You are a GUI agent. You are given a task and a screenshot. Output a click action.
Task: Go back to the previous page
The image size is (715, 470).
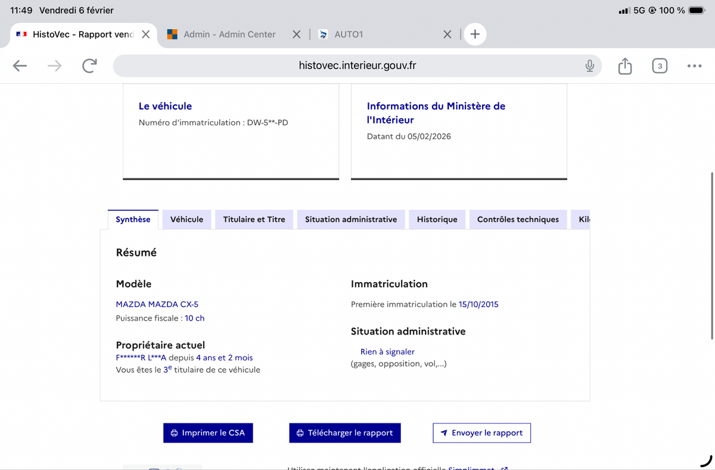(20, 66)
